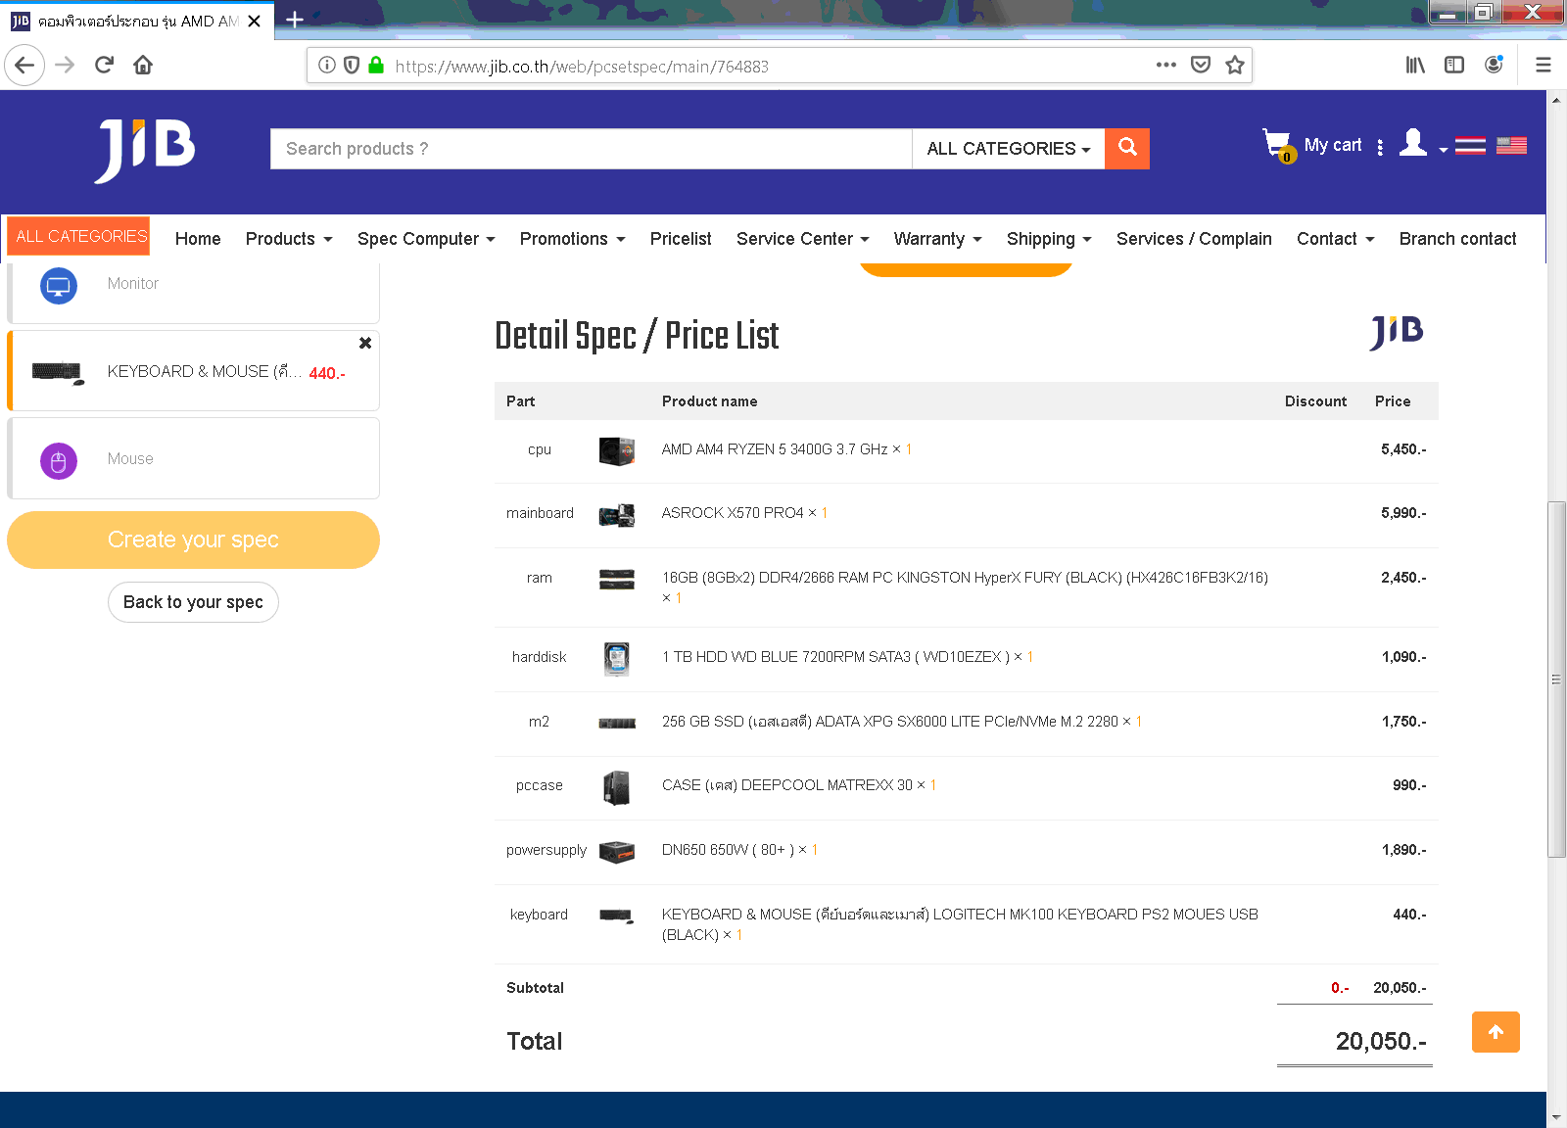
Task: Expand the Shipping menu
Action: point(1049,239)
